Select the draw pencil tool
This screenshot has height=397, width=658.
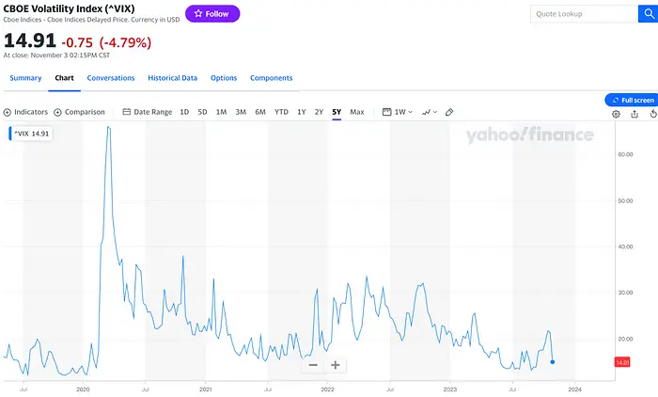(449, 112)
